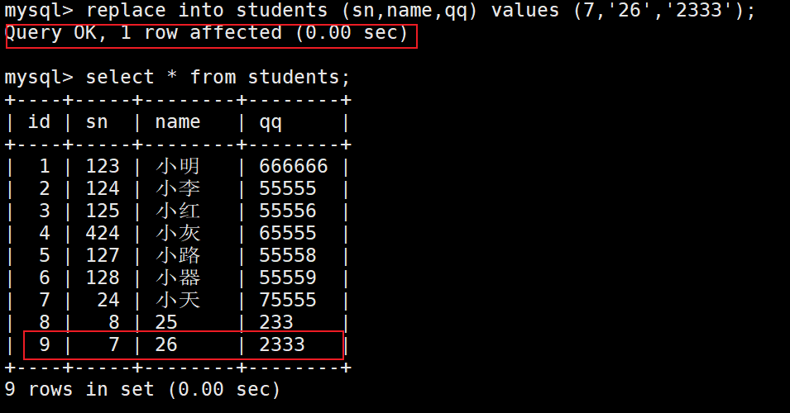The height and width of the screenshot is (413, 790).
Task: Click id cell 6 in 小器 row
Action: [x=45, y=278]
